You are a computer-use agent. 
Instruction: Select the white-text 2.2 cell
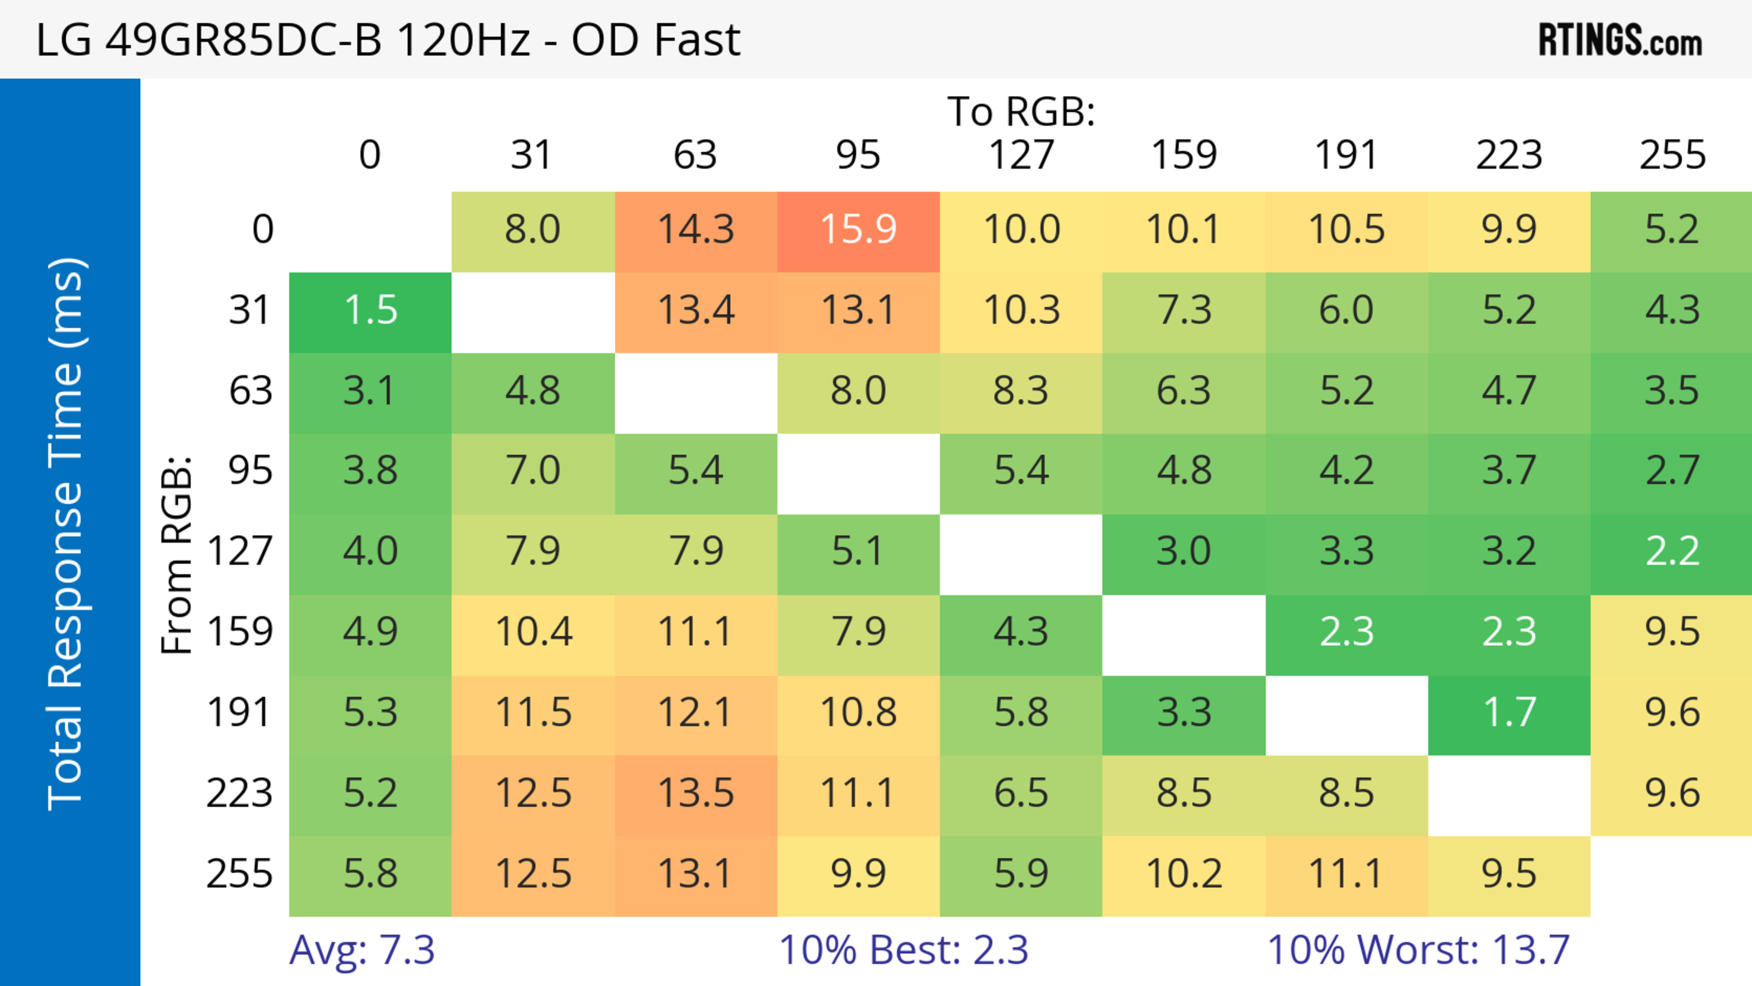click(x=1672, y=552)
